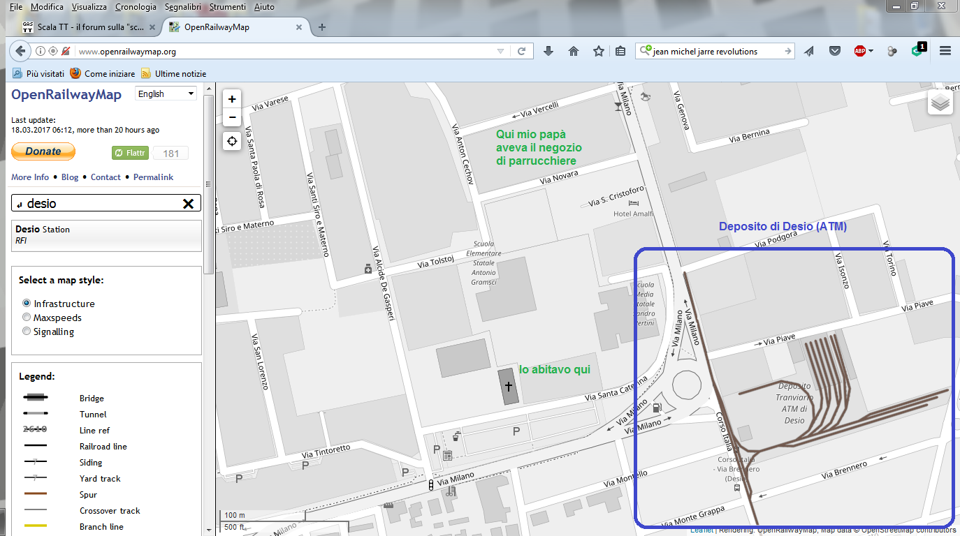Submit the search bar query arrow

pos(788,51)
